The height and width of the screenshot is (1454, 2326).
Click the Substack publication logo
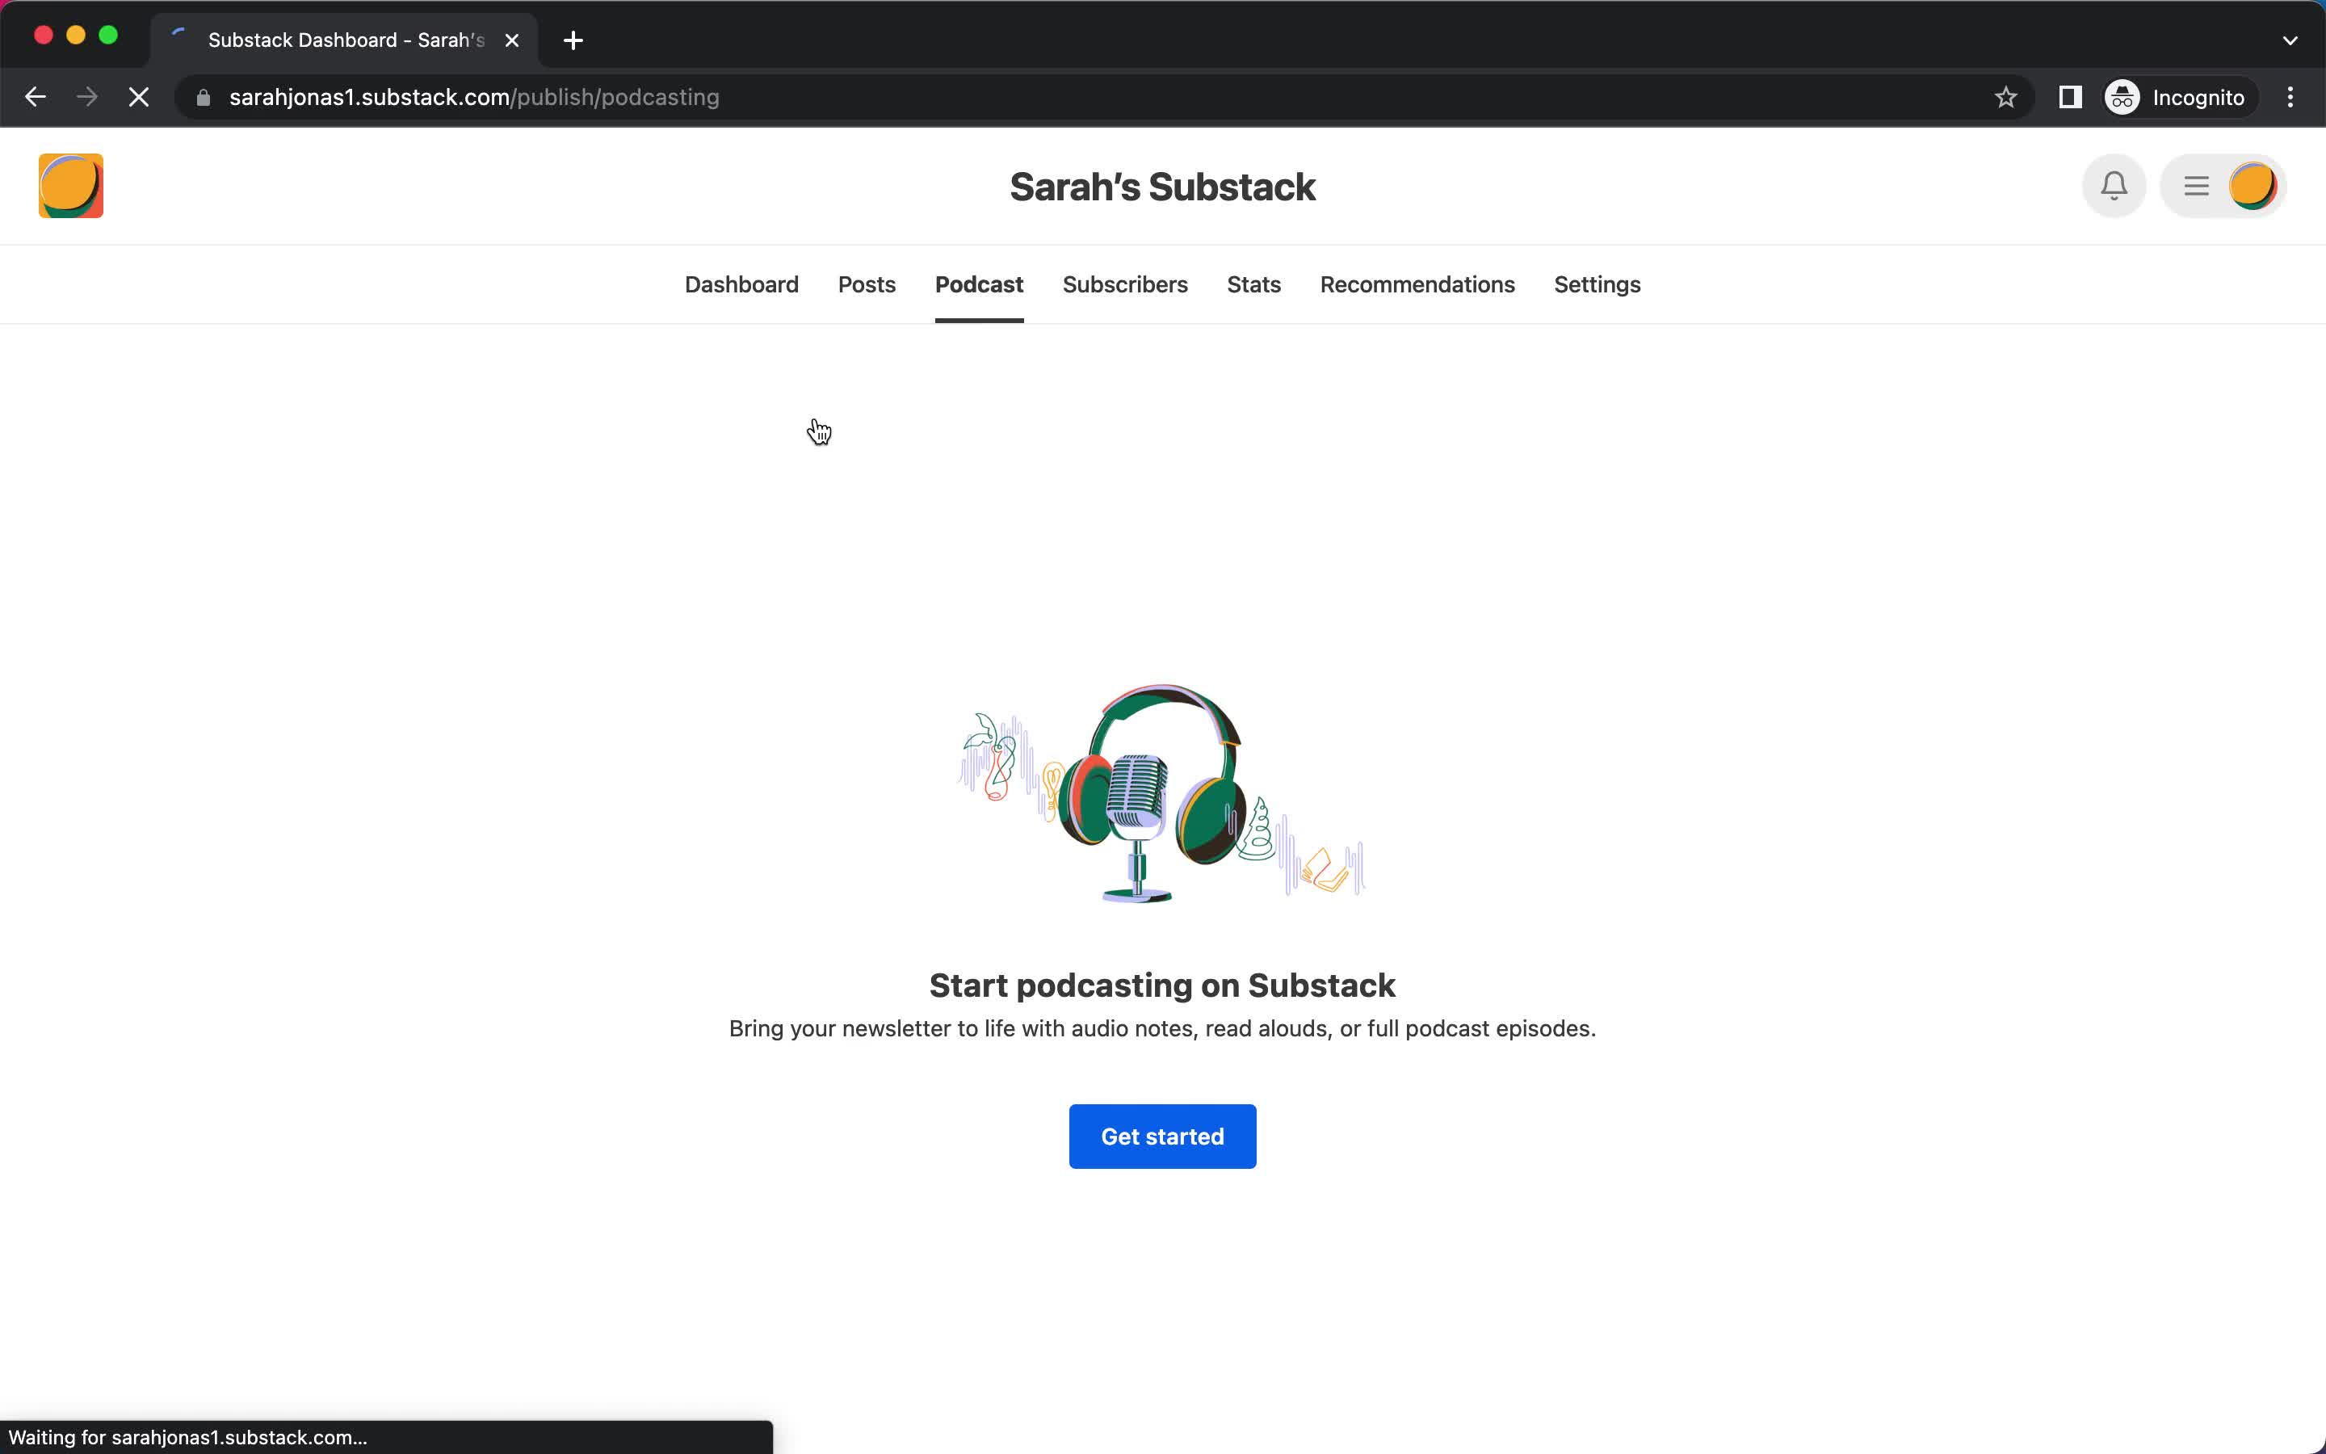pyautogui.click(x=70, y=186)
